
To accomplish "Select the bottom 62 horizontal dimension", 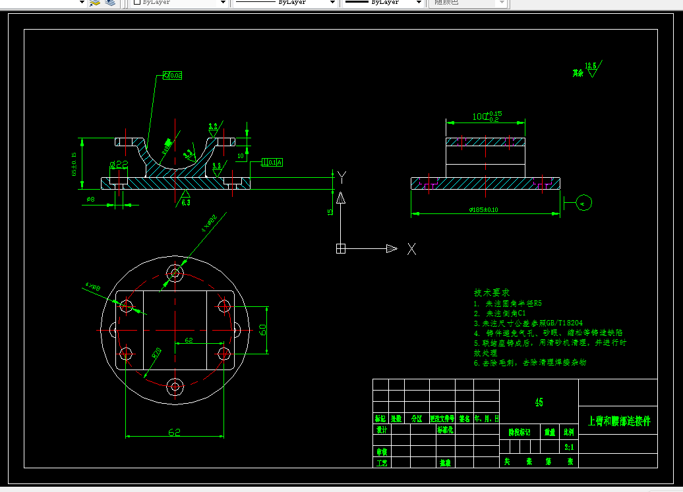I will tap(174, 432).
